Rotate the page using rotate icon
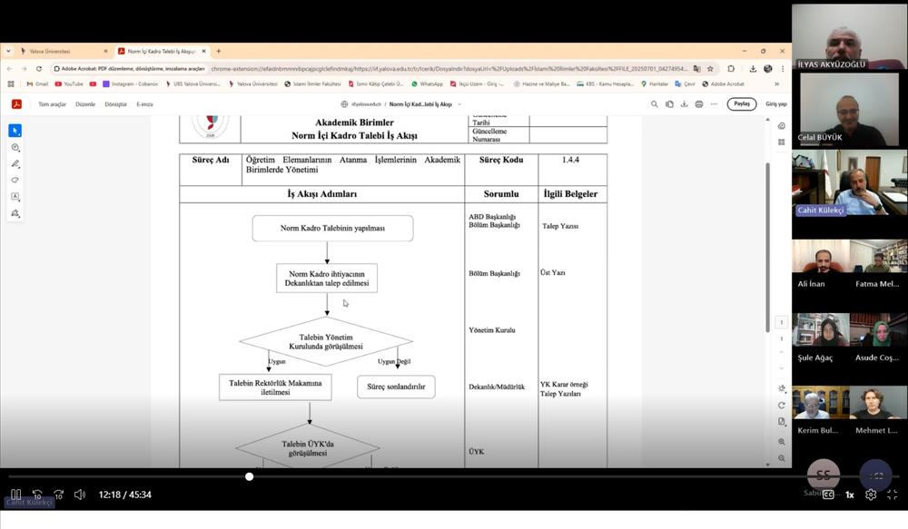The image size is (908, 529). pyautogui.click(x=782, y=405)
